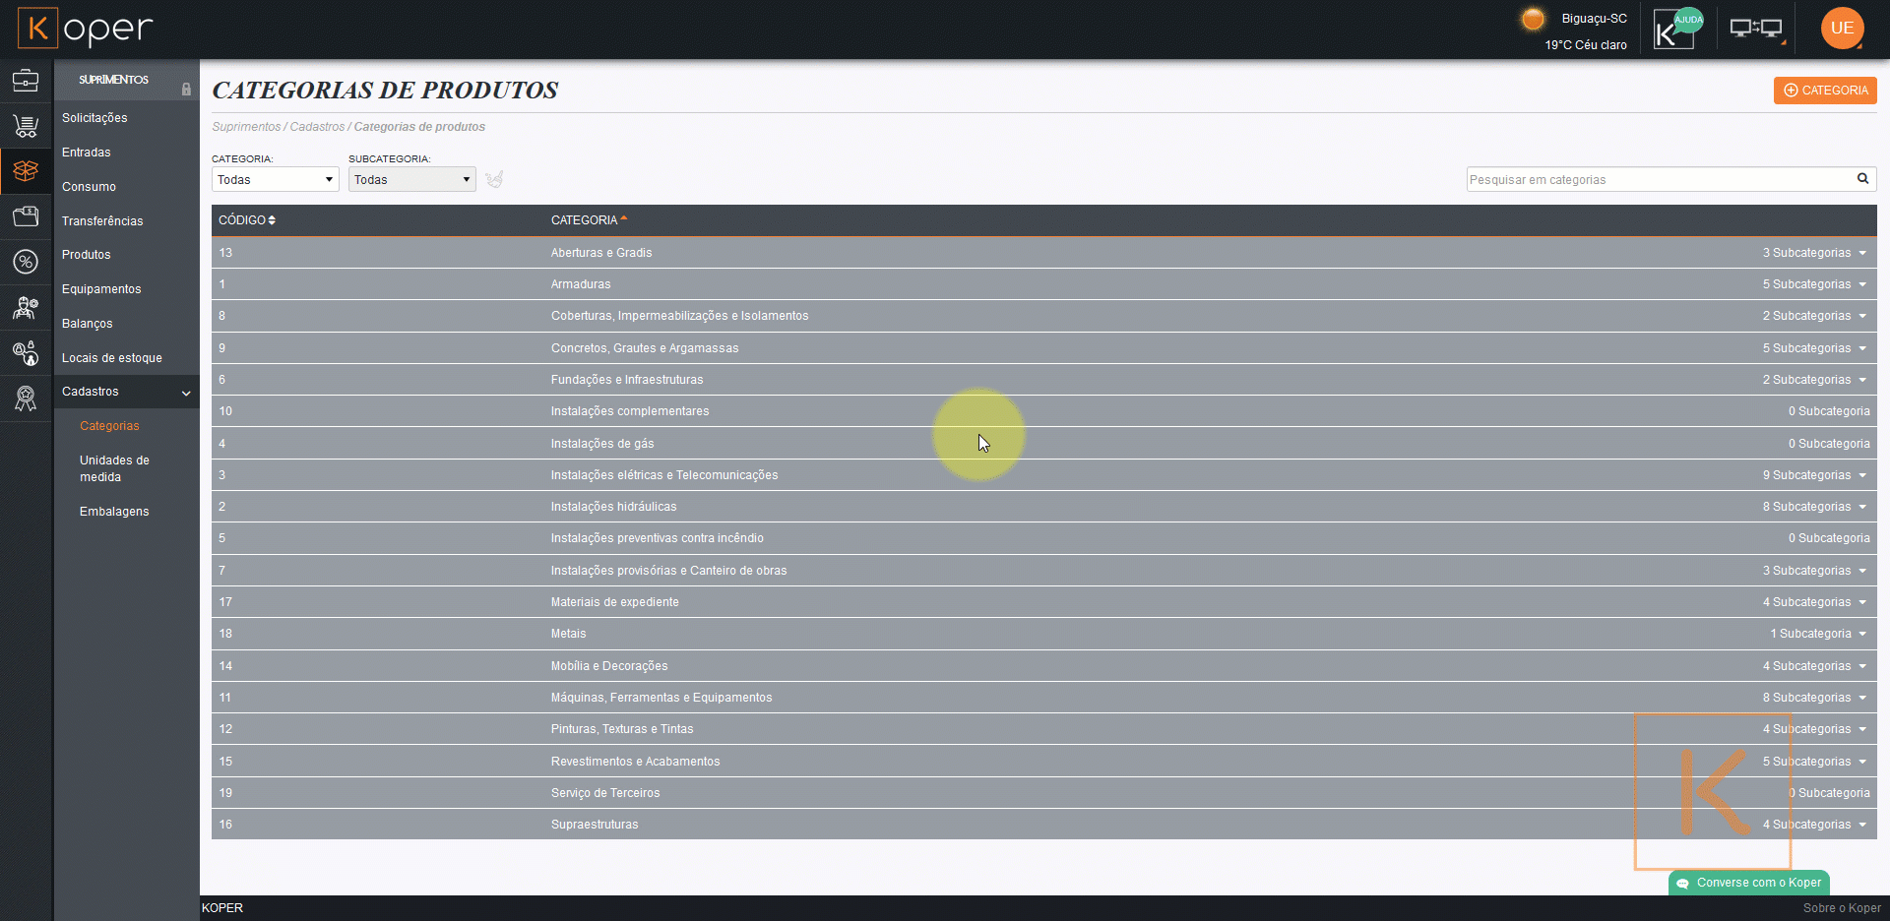The image size is (1890, 921).
Task: Go to Unidades de medida submenu
Action: pyautogui.click(x=114, y=468)
